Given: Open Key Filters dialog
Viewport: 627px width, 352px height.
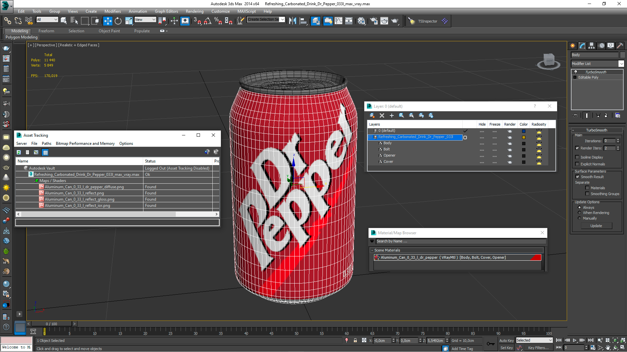Looking at the screenshot, I should point(538,348).
